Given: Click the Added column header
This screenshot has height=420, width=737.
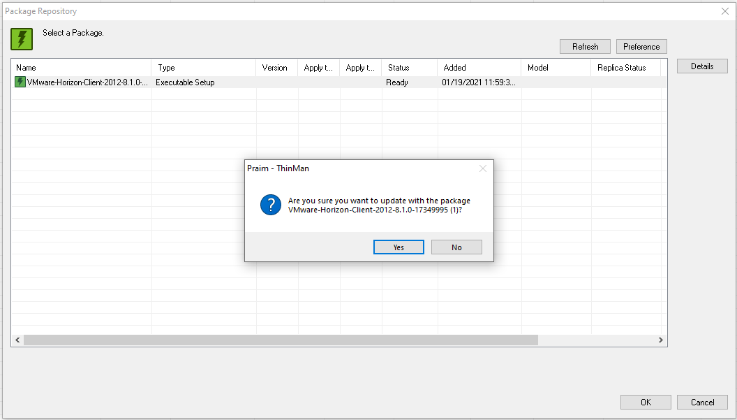Looking at the screenshot, I should click(479, 68).
